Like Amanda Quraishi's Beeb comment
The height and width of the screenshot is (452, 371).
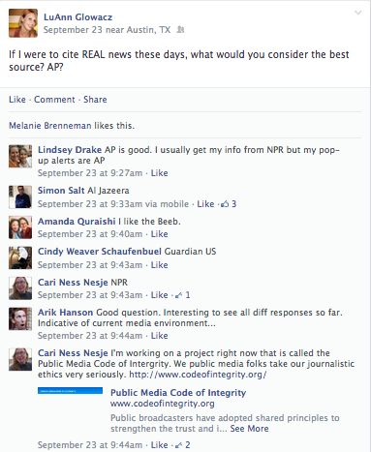[x=159, y=234]
